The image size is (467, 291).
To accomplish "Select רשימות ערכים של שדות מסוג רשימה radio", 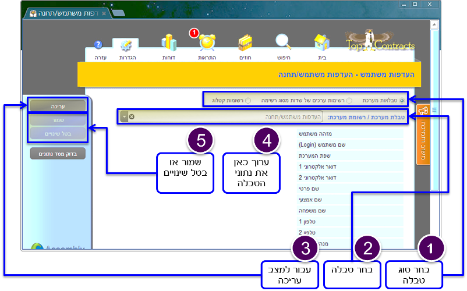I will 349,101.
